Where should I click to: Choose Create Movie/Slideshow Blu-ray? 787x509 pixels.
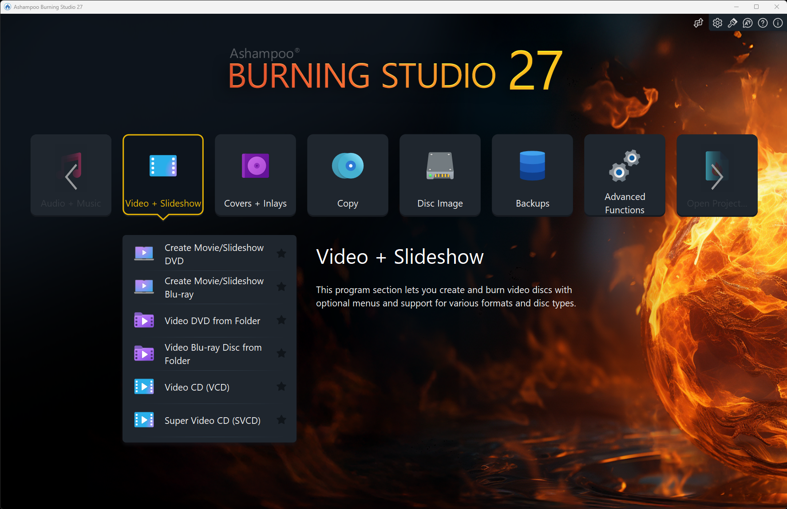(214, 287)
